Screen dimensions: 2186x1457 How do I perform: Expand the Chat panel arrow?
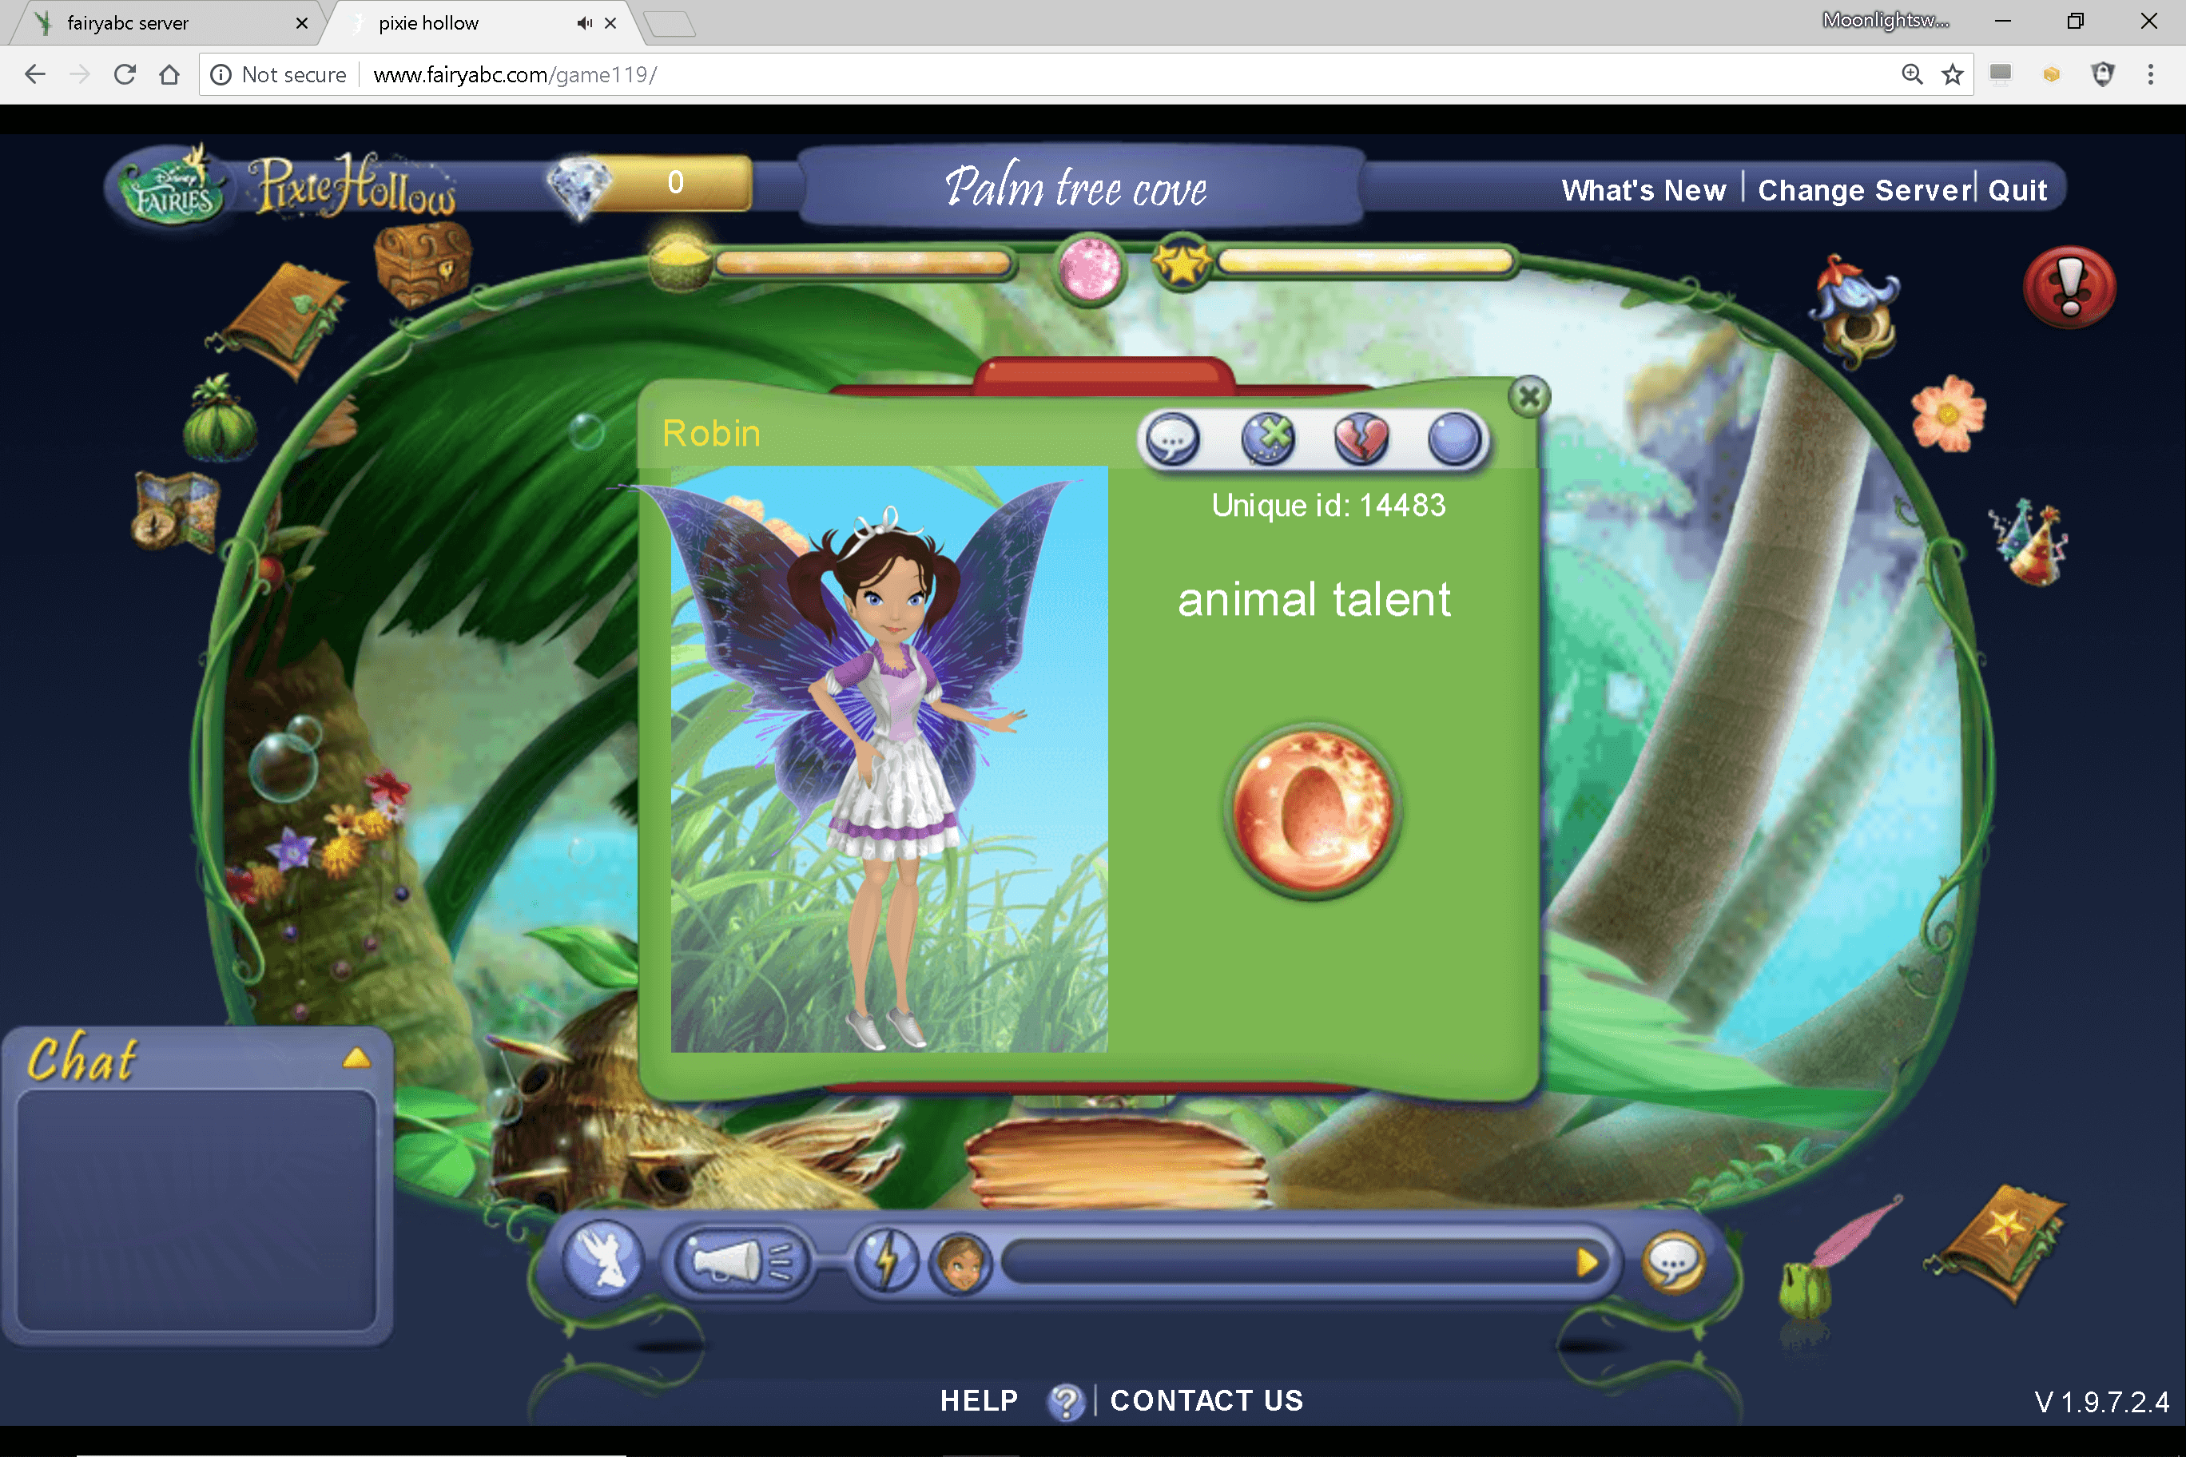[x=356, y=1058]
